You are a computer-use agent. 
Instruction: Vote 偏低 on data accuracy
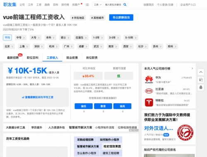(x=84, y=106)
